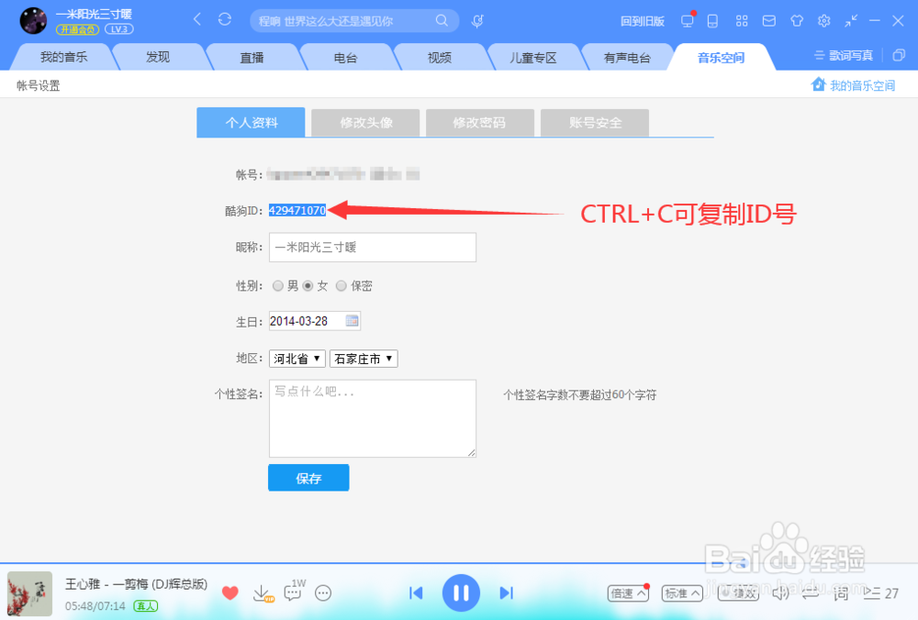This screenshot has width=918, height=620.
Task: Switch to the 直播 tab
Action: tap(252, 57)
